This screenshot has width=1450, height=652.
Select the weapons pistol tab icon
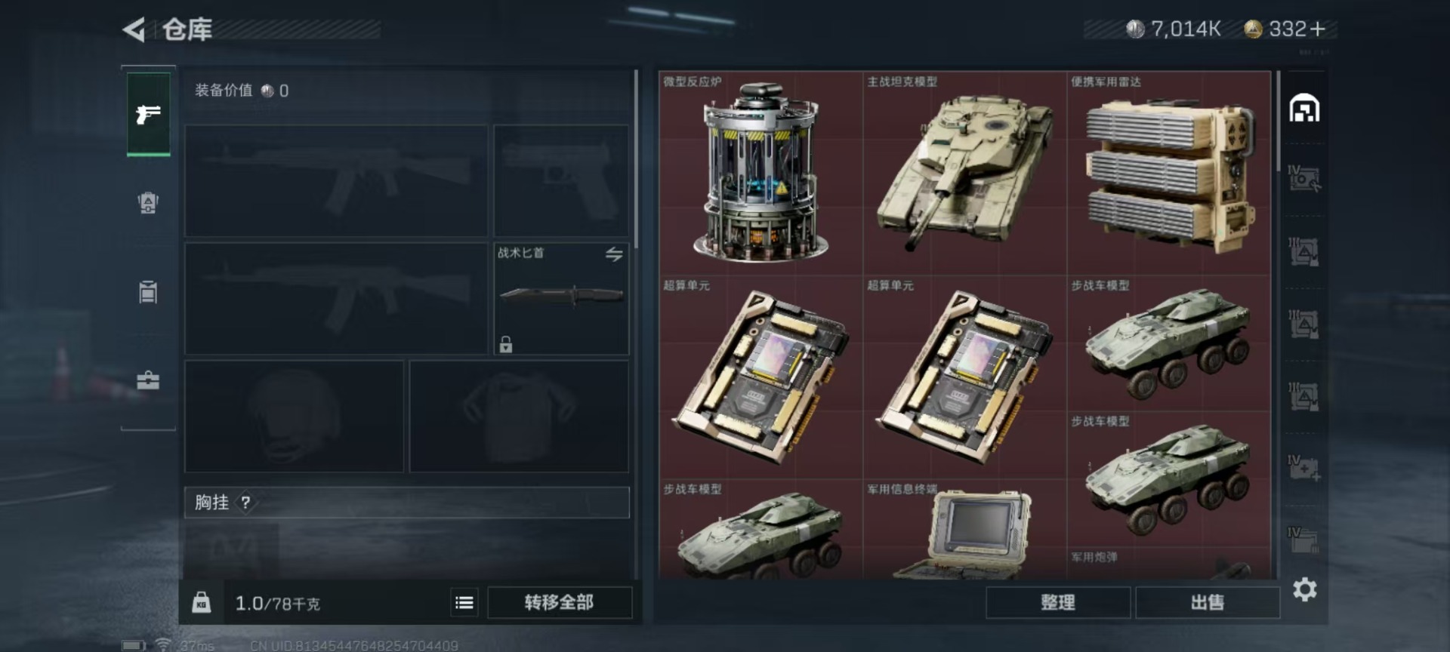148,114
